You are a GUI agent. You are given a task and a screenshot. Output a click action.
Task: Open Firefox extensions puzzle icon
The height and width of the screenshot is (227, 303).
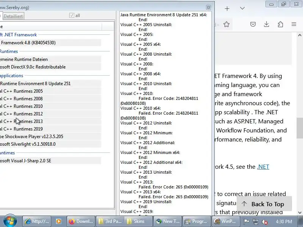280,24
